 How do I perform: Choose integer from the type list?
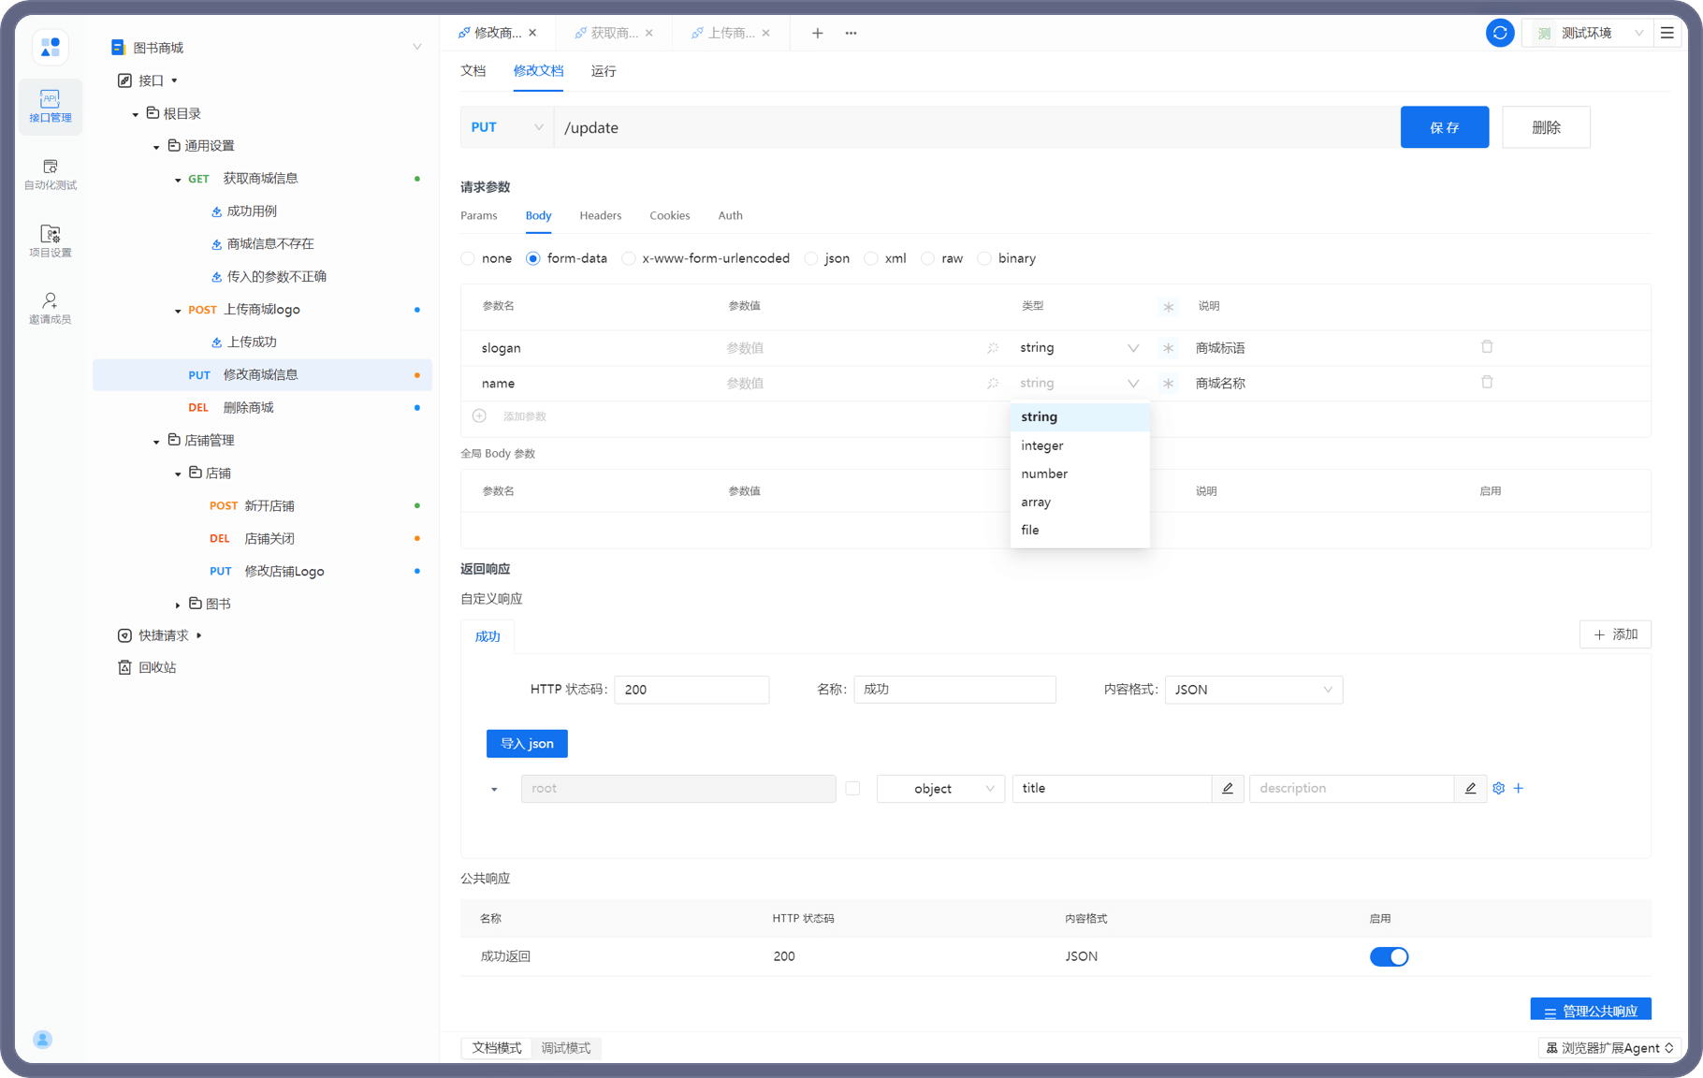1080,445
